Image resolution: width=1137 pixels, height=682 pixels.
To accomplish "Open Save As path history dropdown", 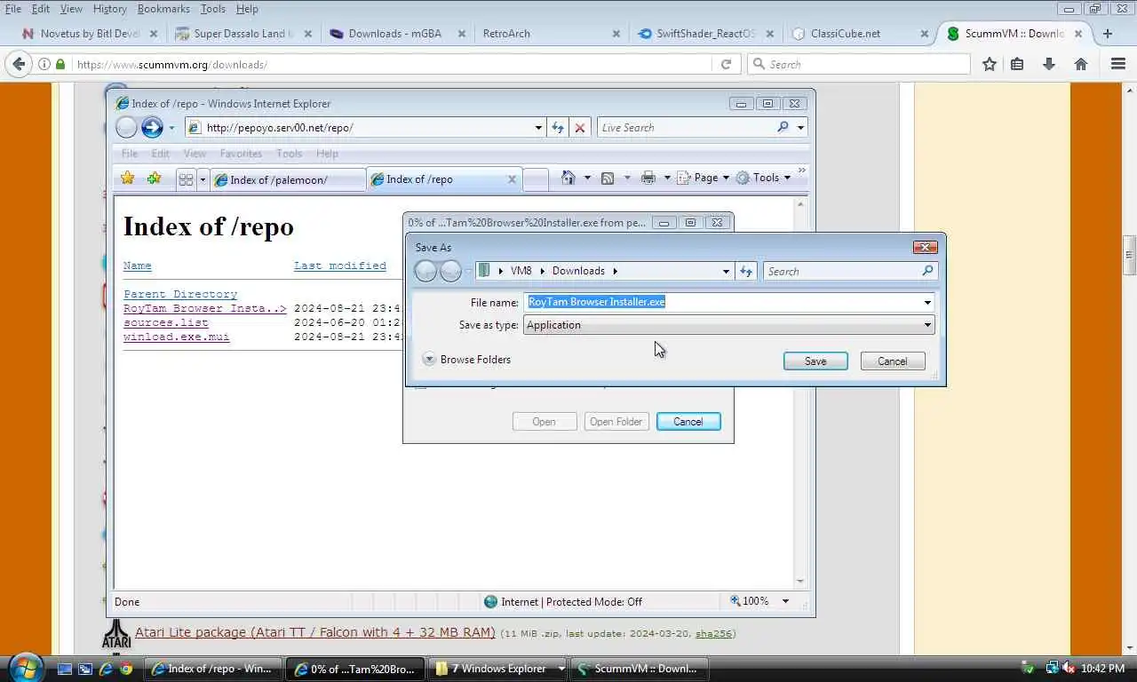I will pyautogui.click(x=726, y=271).
